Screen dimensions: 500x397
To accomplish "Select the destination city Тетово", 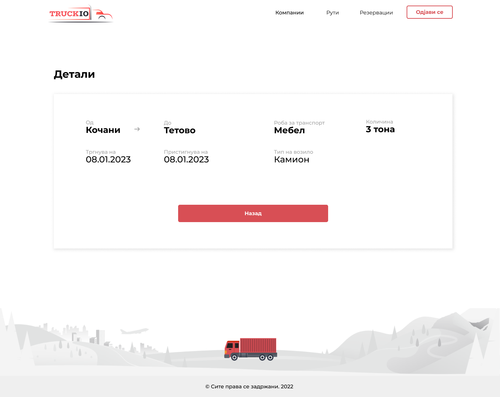I will (x=180, y=130).
